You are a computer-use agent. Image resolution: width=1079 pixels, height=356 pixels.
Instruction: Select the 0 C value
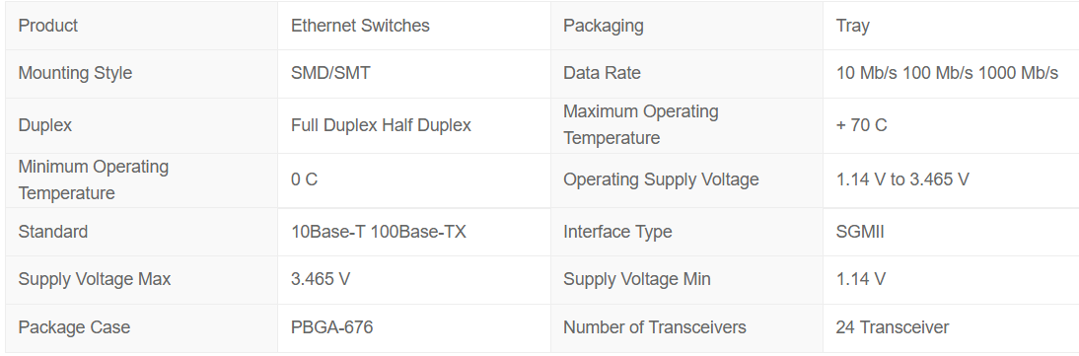304,179
